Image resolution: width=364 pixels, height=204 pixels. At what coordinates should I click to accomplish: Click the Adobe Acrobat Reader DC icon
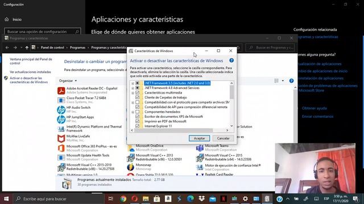tap(61, 91)
